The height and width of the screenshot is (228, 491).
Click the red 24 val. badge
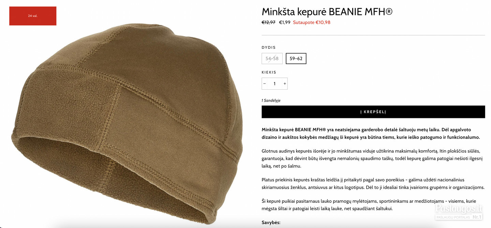(x=33, y=16)
